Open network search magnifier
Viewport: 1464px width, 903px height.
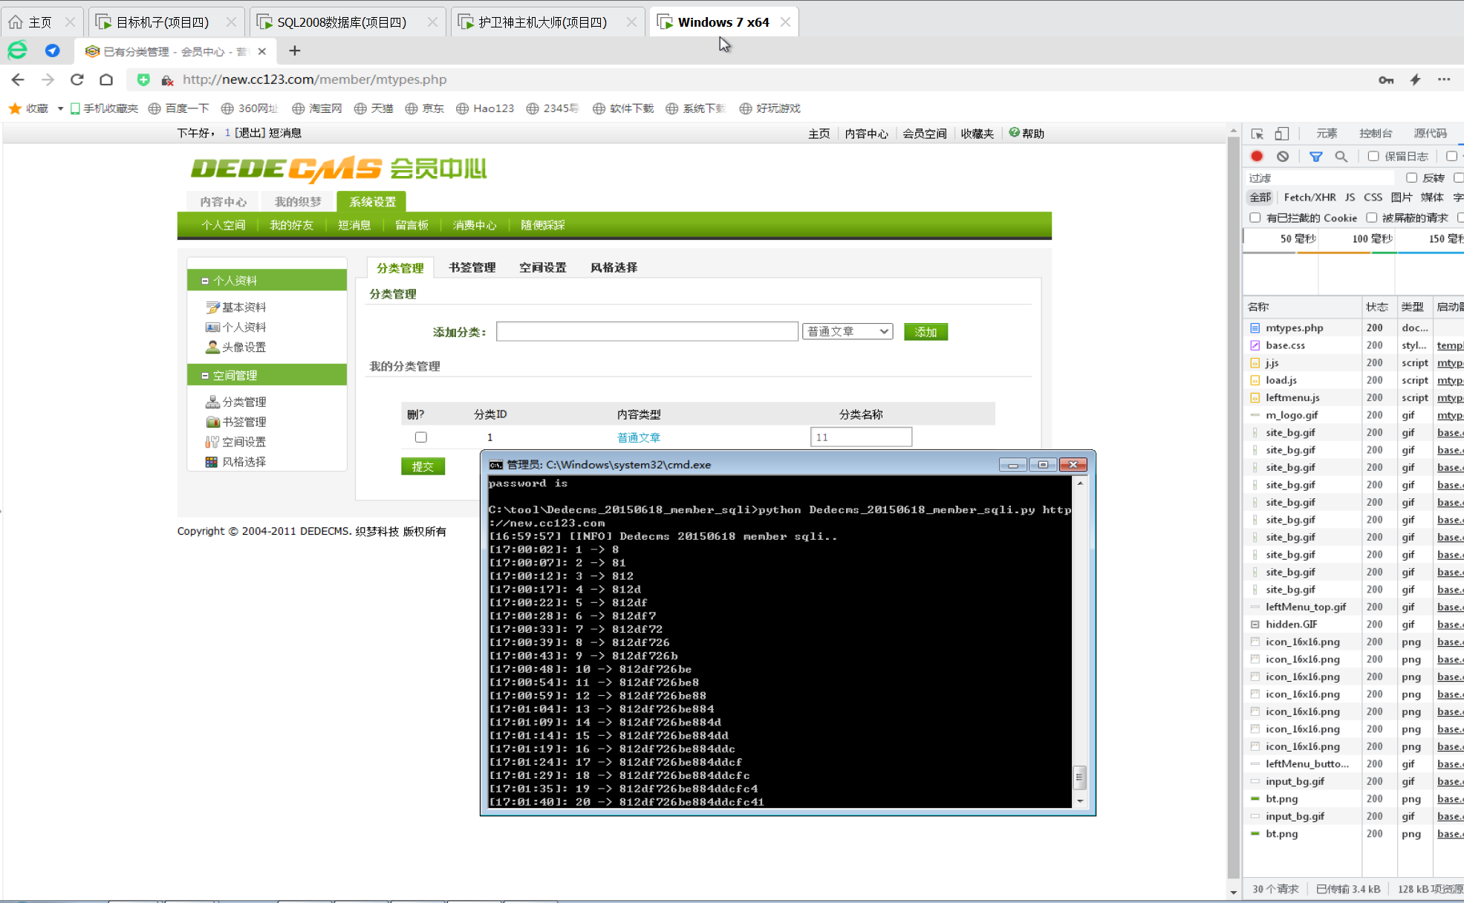click(1341, 156)
